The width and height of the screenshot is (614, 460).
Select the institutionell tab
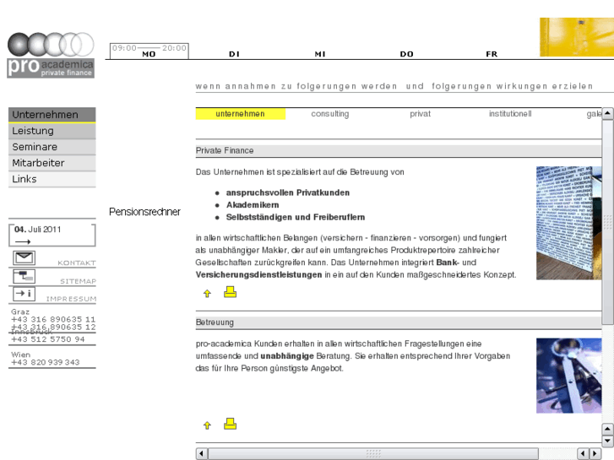pos(510,114)
